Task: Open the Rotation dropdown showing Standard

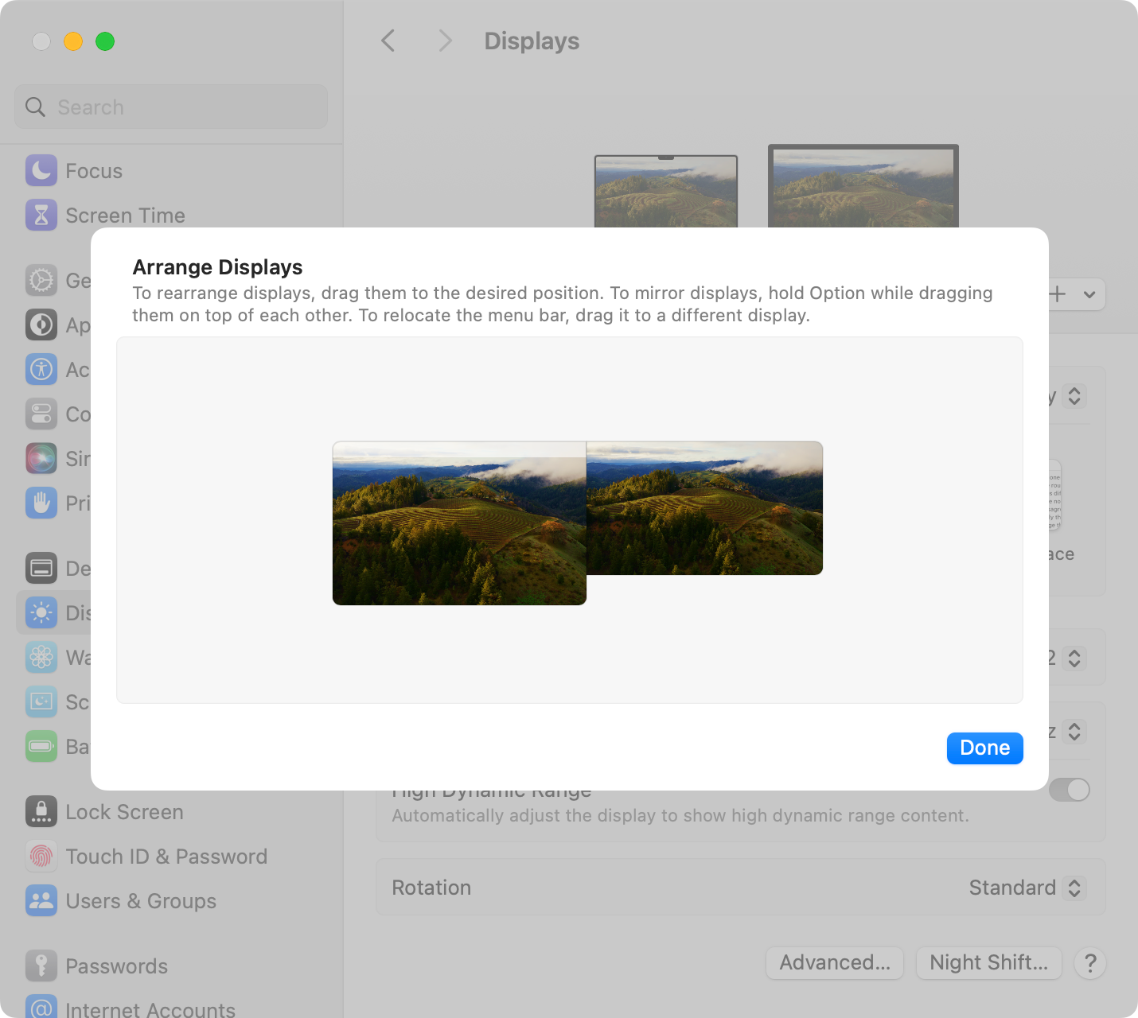Action: 1026,888
